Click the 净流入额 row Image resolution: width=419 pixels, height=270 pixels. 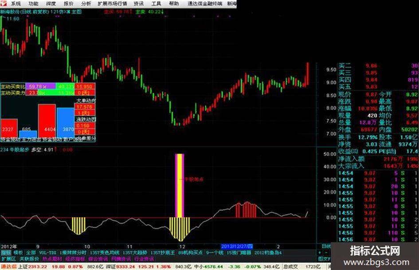coord(378,159)
